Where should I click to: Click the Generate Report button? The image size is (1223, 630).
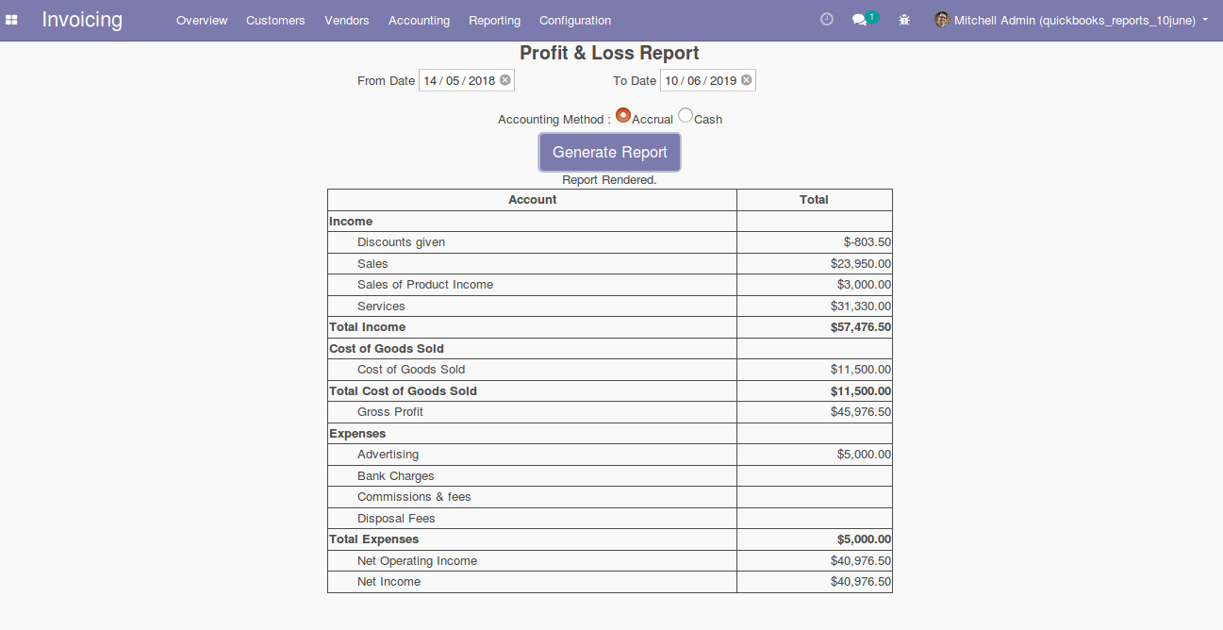coord(609,152)
